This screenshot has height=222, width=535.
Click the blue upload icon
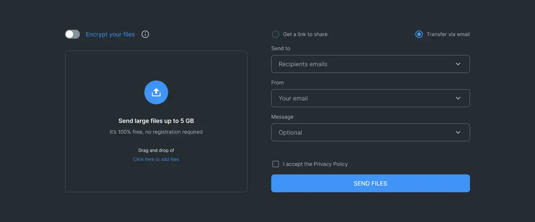point(156,92)
